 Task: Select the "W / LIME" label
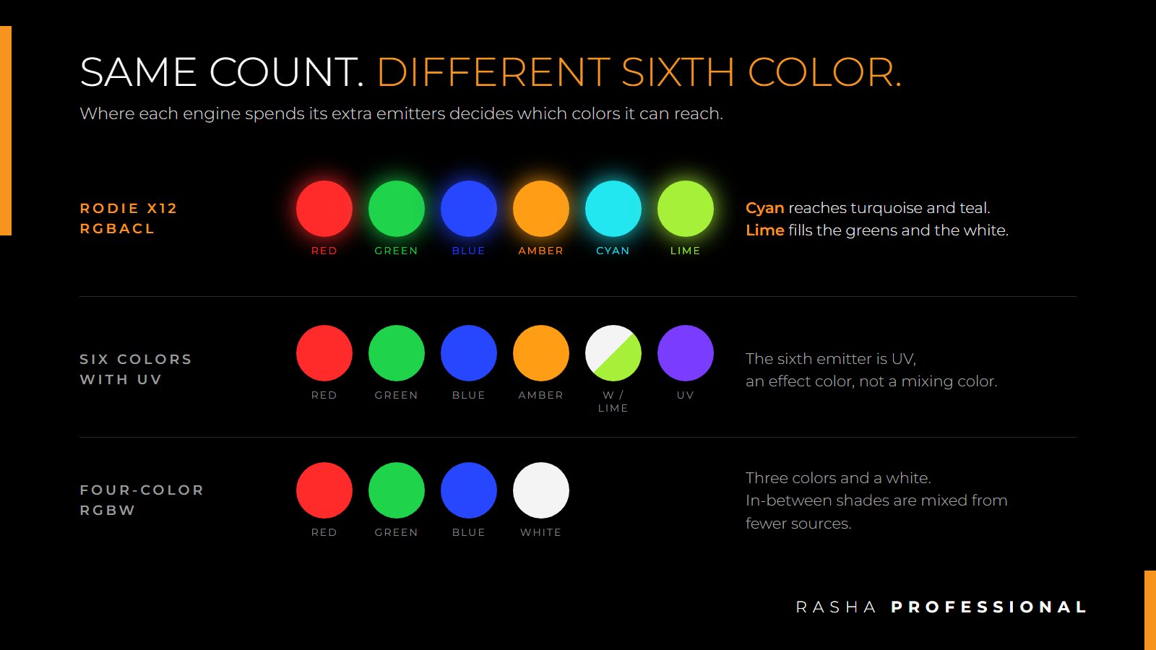pos(613,402)
